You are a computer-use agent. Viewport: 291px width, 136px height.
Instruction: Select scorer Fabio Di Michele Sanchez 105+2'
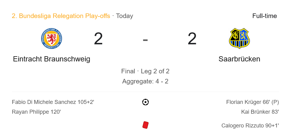[53, 102]
